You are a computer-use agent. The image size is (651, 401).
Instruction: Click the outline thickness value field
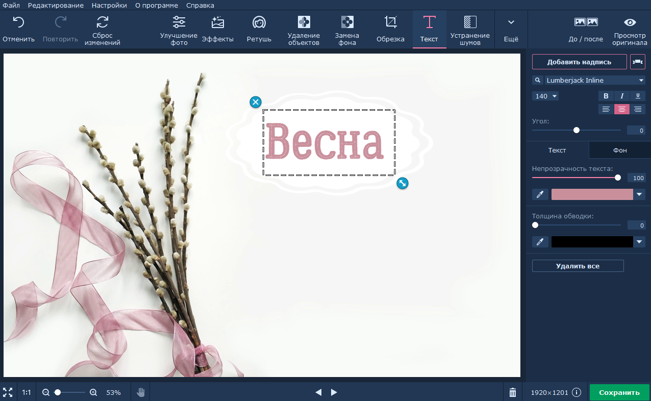coord(636,225)
